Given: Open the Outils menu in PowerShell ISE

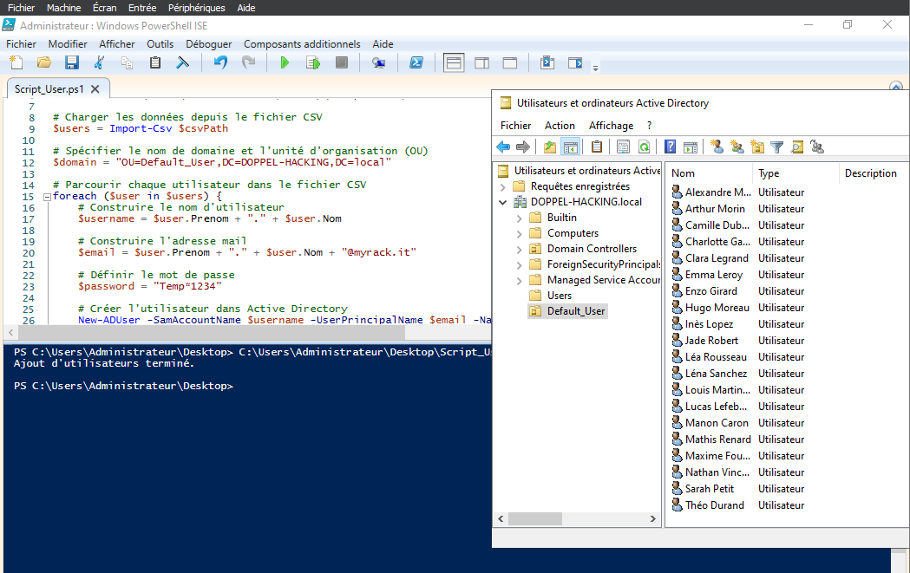Looking at the screenshot, I should click(x=160, y=44).
